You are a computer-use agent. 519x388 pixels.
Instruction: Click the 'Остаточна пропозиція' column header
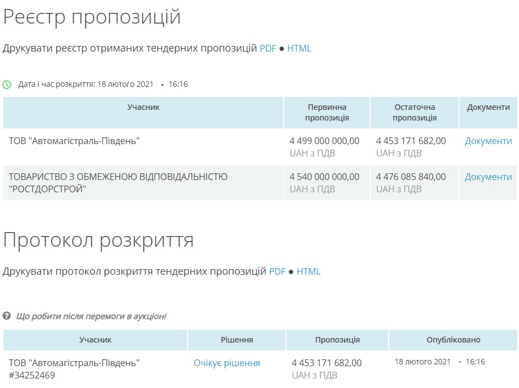coord(415,112)
